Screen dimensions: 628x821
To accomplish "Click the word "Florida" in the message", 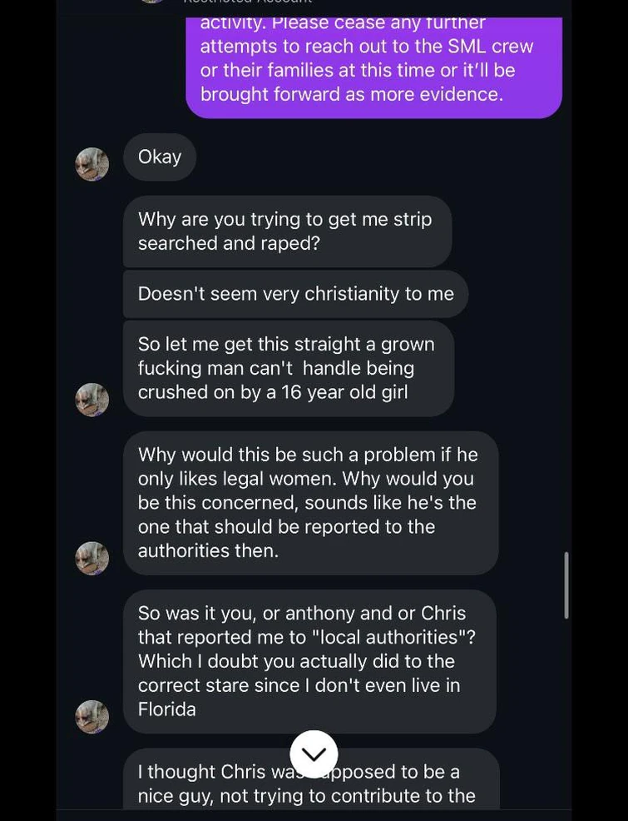I will 167,709.
